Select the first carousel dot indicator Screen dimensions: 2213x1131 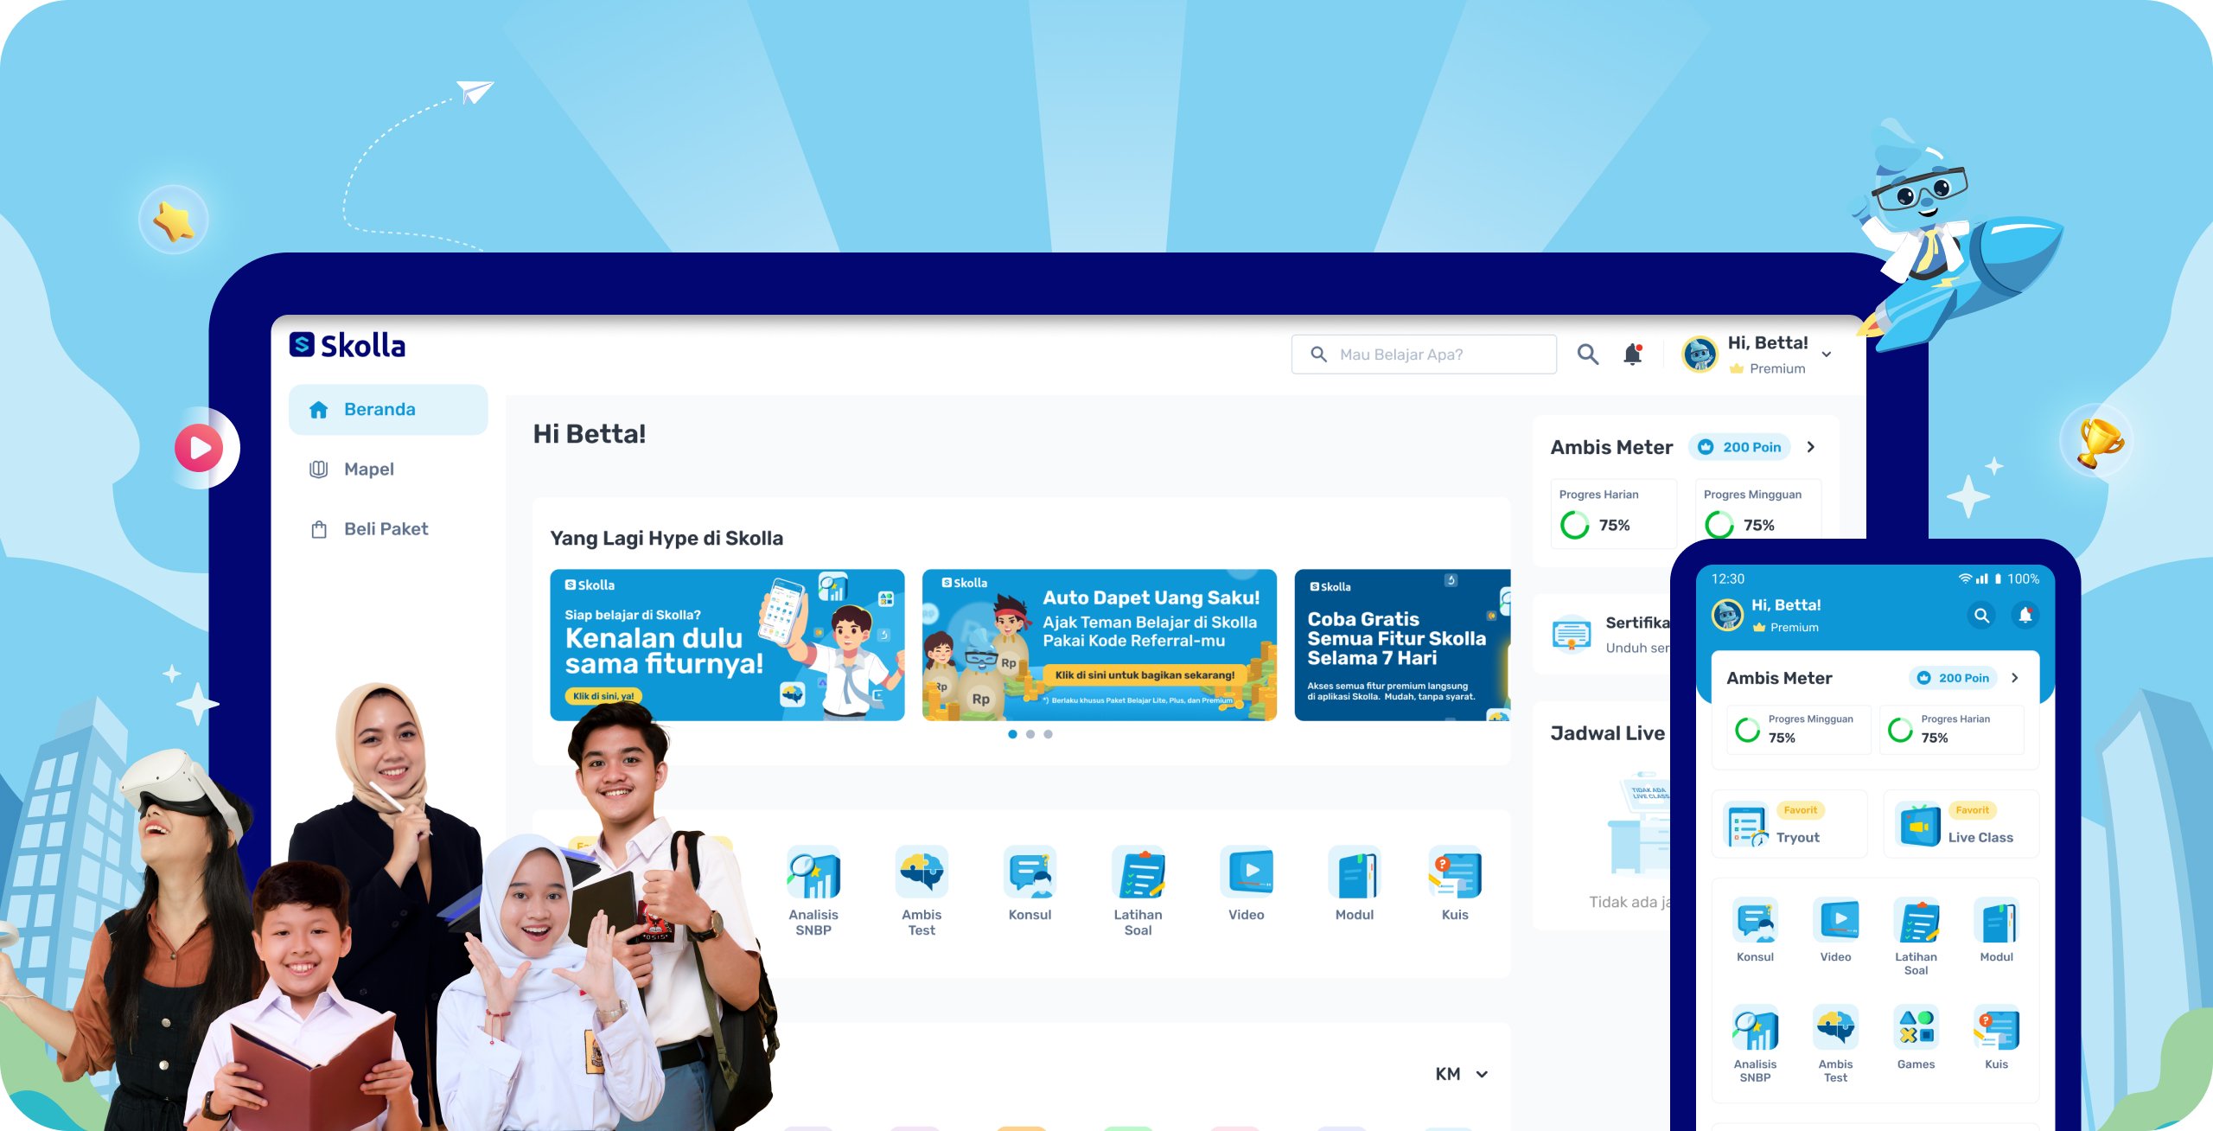pos(1012,734)
